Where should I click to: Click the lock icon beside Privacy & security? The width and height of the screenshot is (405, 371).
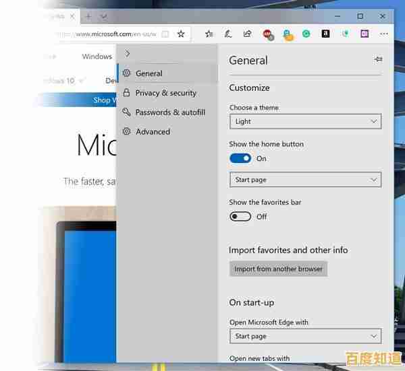tap(126, 92)
